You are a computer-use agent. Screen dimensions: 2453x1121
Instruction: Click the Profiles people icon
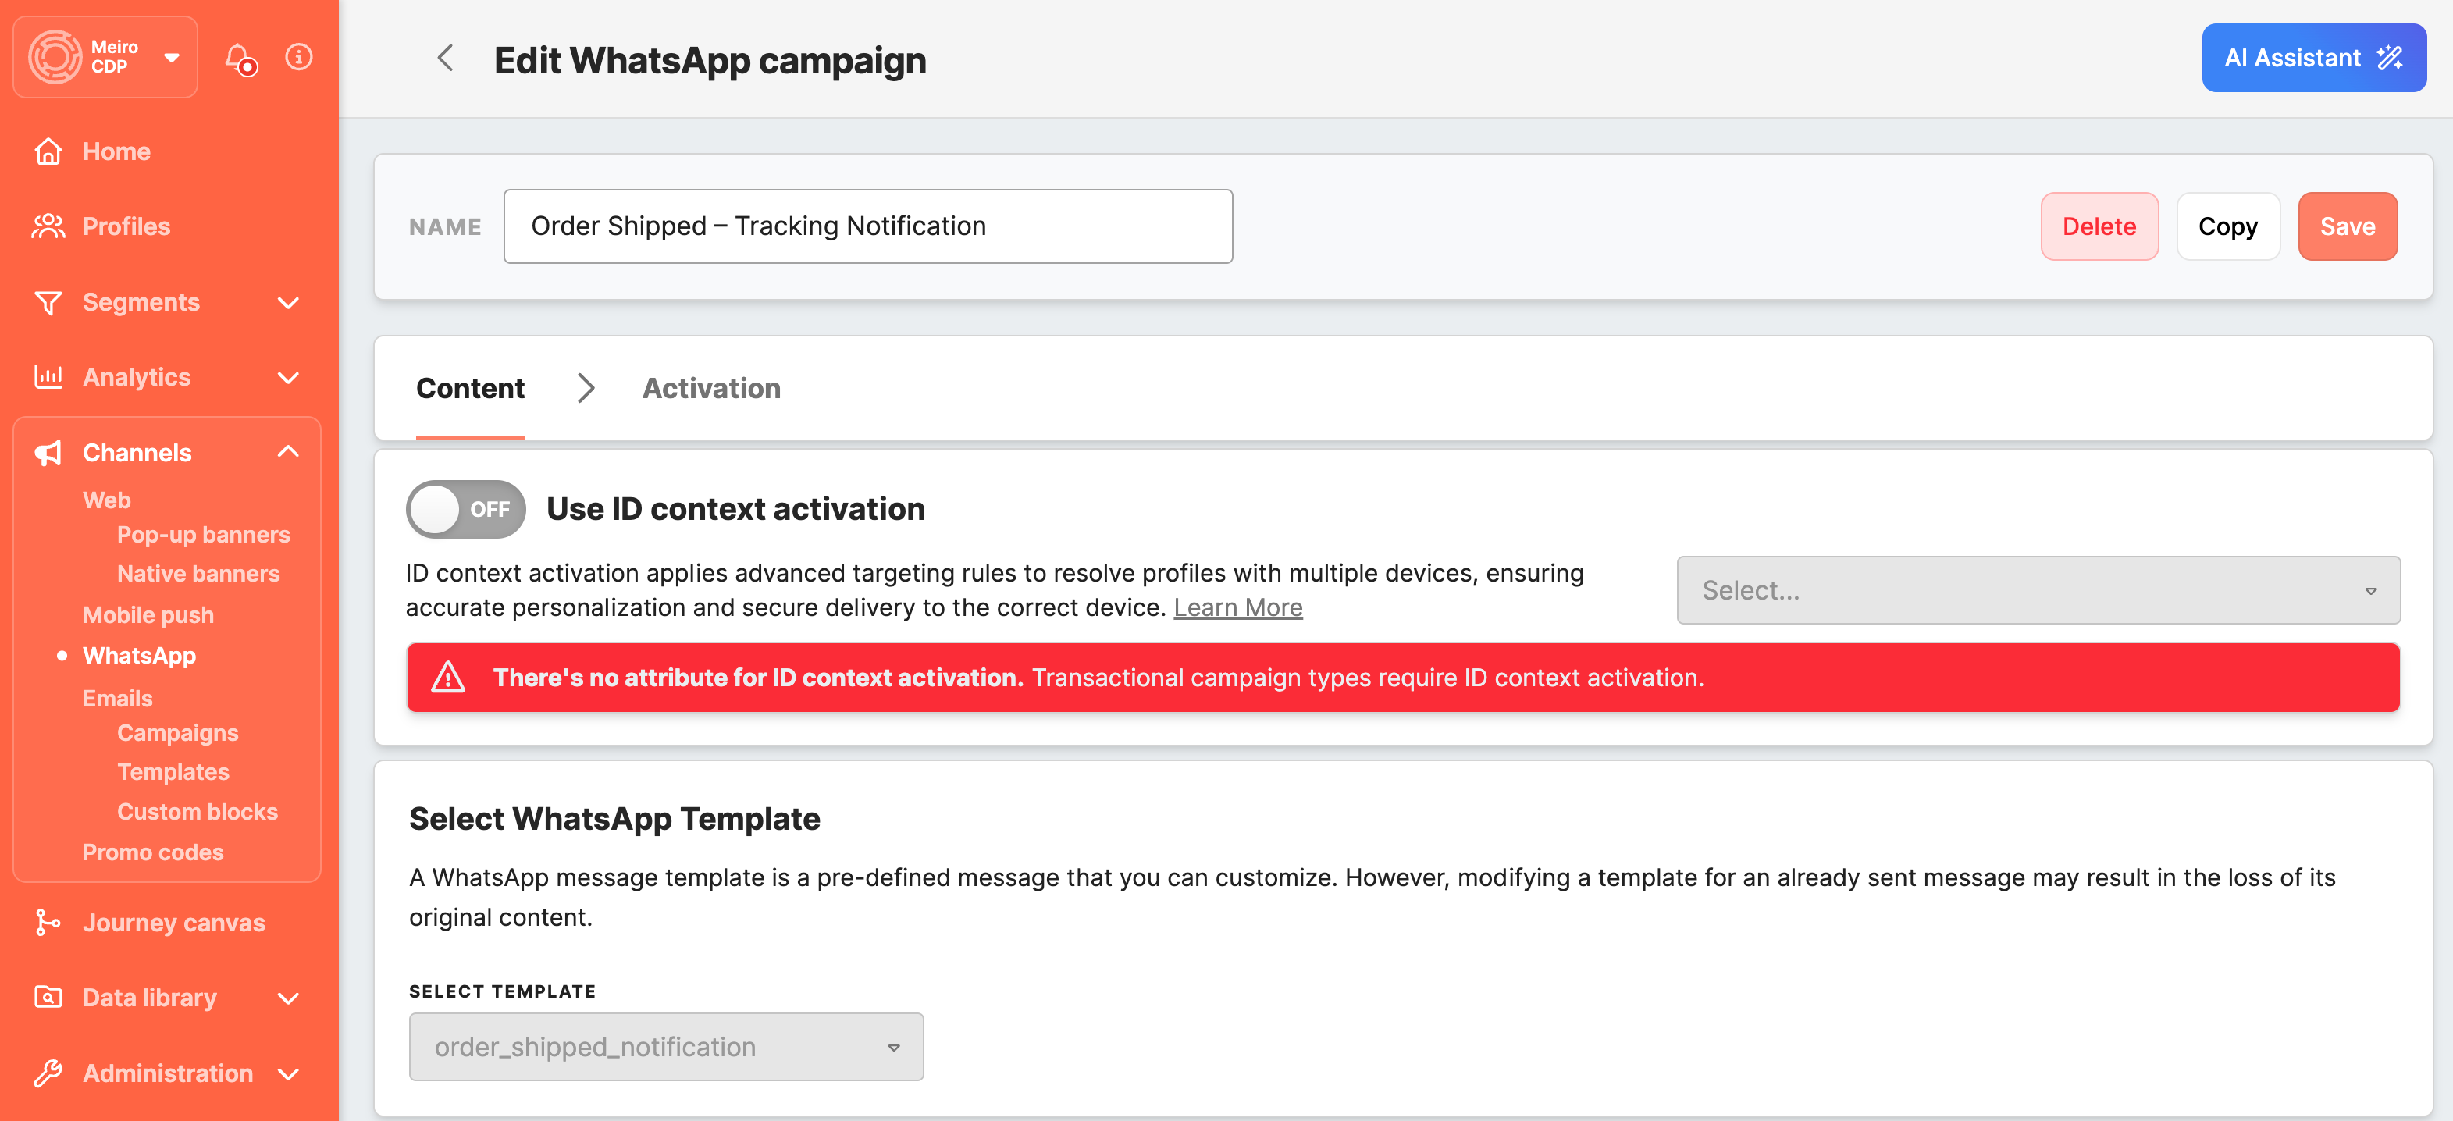(x=48, y=226)
